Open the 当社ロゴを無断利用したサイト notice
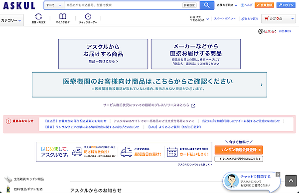The image size is (299, 193). pos(241,121)
